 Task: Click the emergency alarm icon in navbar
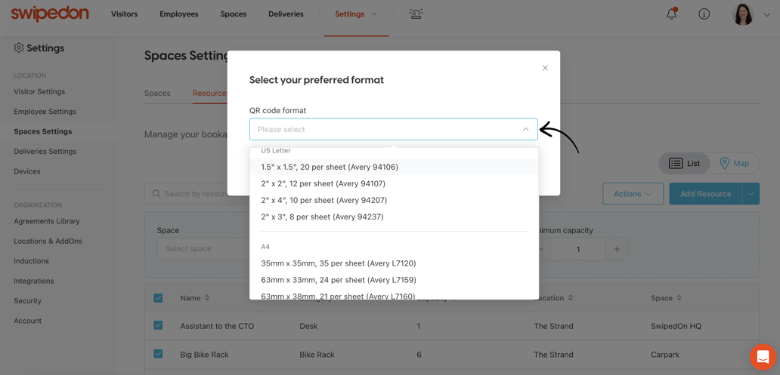click(416, 14)
